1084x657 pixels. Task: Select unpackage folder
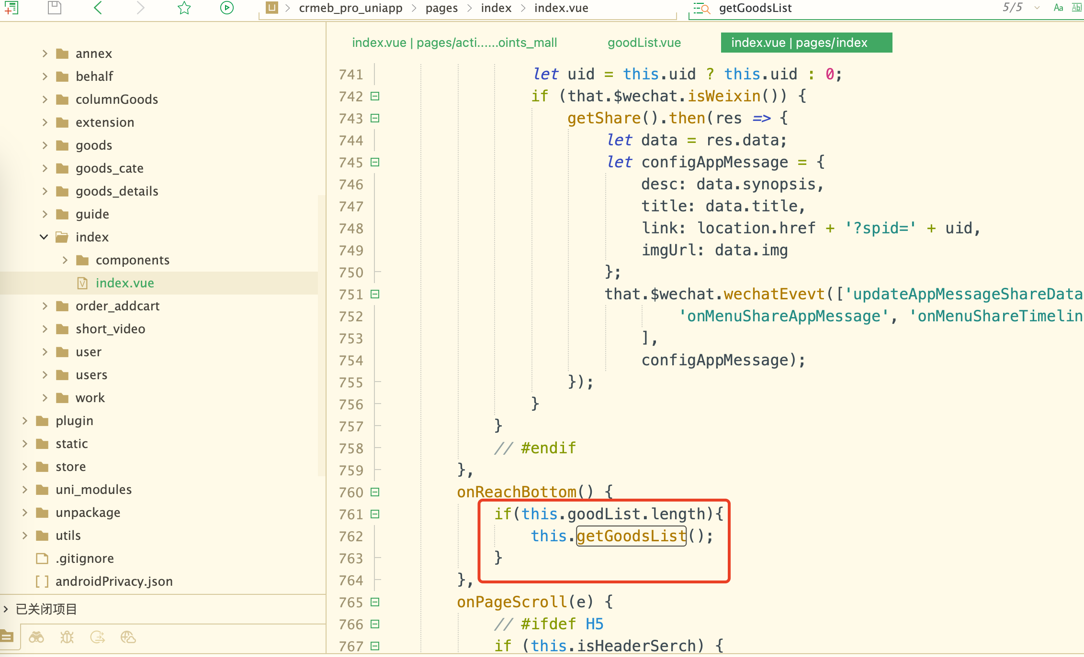click(88, 513)
